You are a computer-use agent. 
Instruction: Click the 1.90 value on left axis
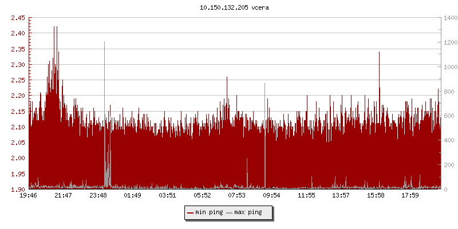click(x=18, y=189)
